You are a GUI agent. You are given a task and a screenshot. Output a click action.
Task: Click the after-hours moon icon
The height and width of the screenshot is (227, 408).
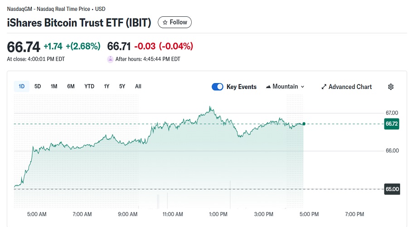pos(110,59)
